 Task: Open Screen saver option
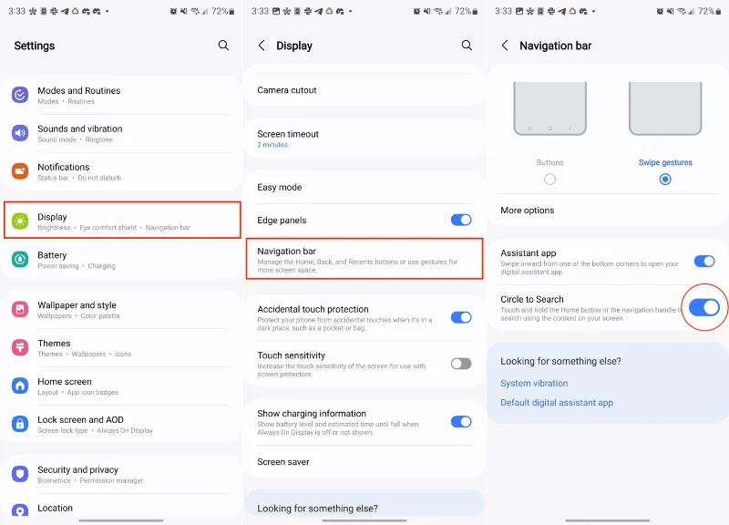tap(364, 462)
